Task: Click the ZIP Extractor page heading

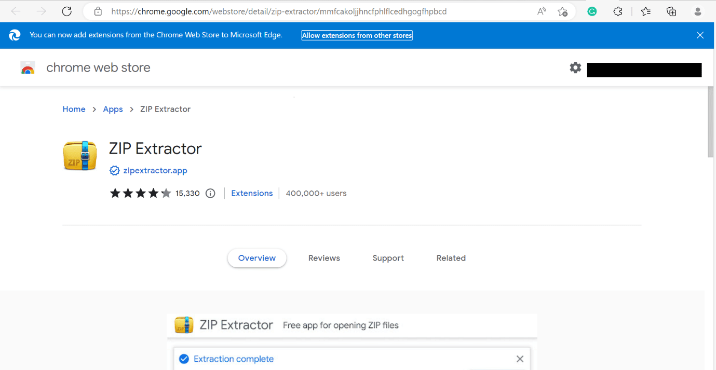Action: [155, 148]
